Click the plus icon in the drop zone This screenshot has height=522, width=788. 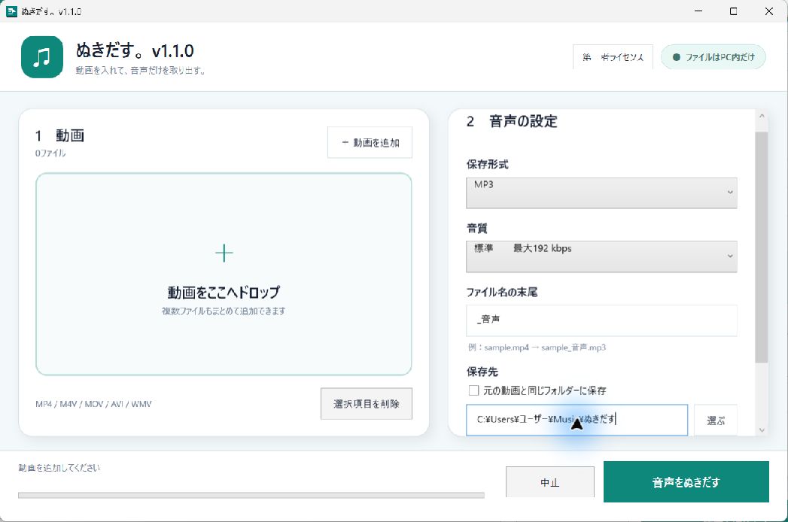pos(224,253)
